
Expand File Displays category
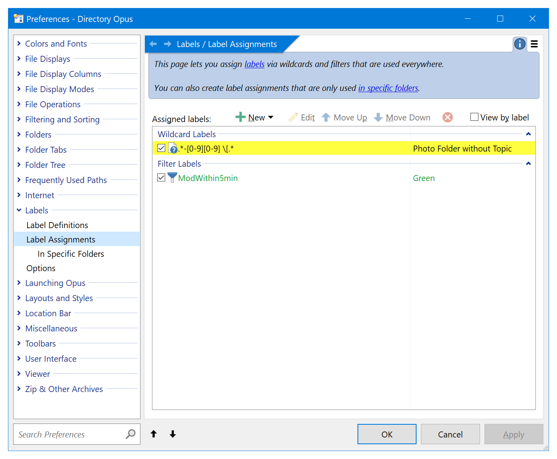[19, 58]
